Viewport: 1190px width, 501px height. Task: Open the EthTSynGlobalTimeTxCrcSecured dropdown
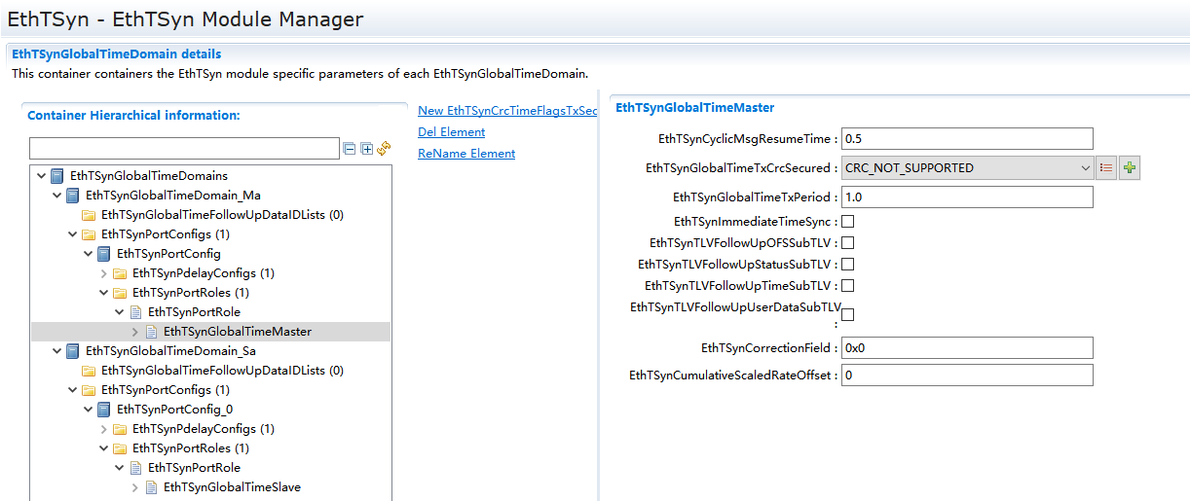[966, 168]
